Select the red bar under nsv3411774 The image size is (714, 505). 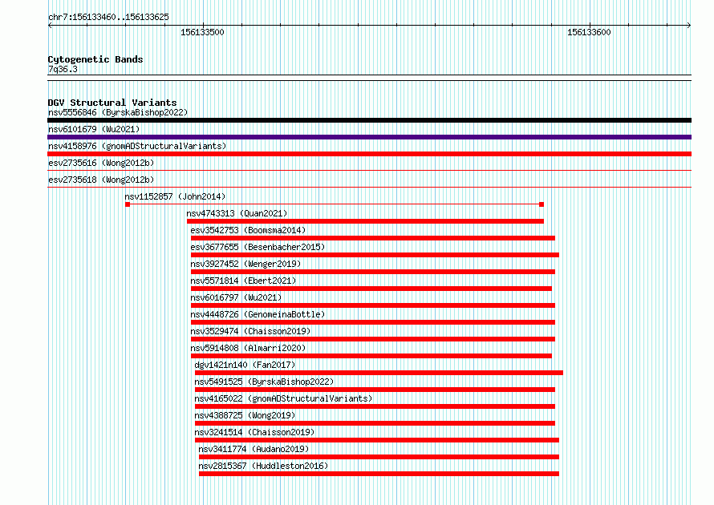379,457
